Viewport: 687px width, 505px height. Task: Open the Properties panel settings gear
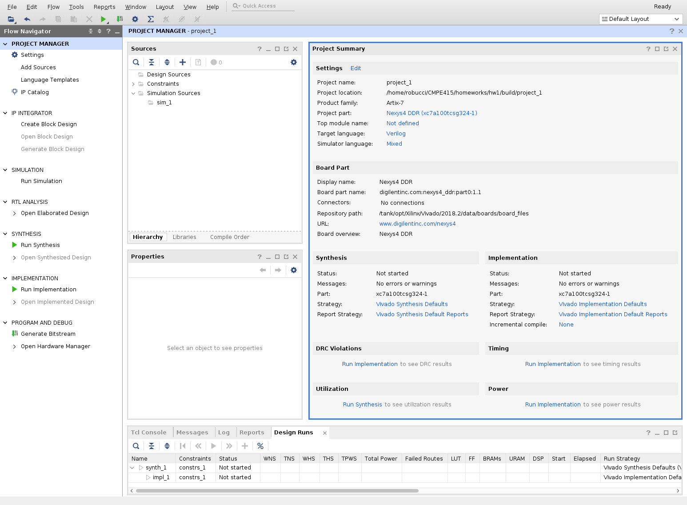click(x=294, y=270)
